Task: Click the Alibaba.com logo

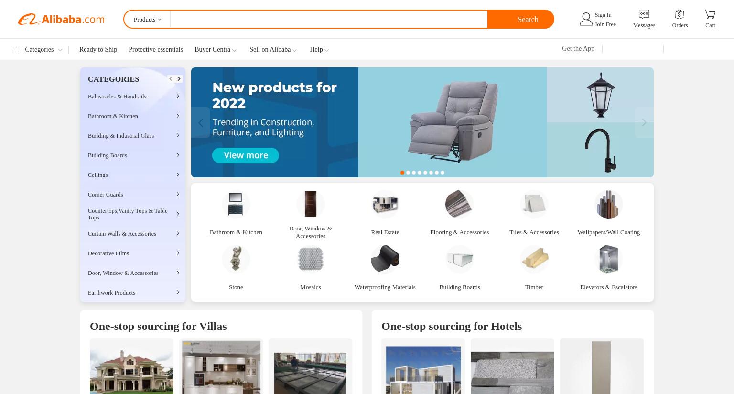Action: point(61,19)
